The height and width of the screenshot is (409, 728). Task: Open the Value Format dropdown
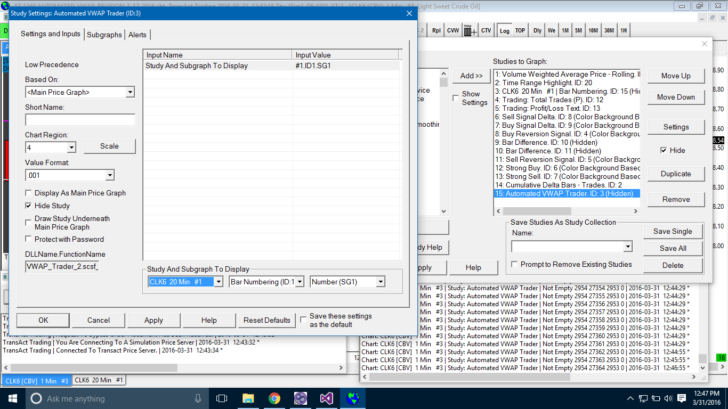[x=110, y=175]
